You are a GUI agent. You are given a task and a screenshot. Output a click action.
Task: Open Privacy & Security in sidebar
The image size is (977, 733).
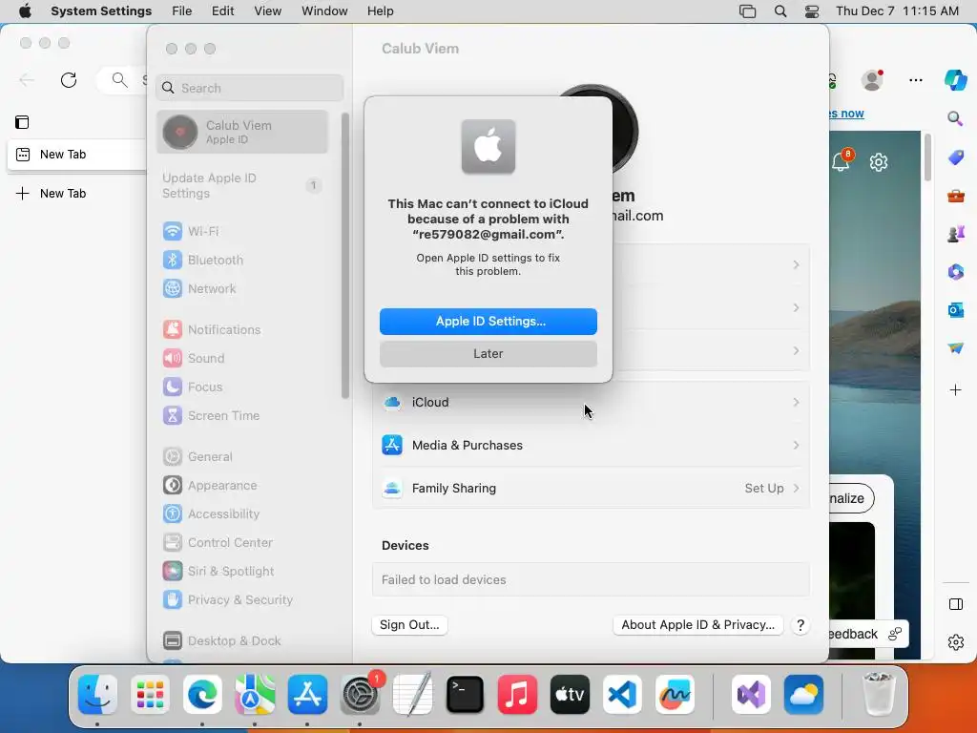pyautogui.click(x=242, y=599)
